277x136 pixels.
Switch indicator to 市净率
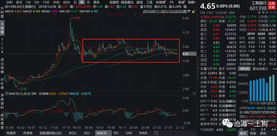click(x=28, y=133)
